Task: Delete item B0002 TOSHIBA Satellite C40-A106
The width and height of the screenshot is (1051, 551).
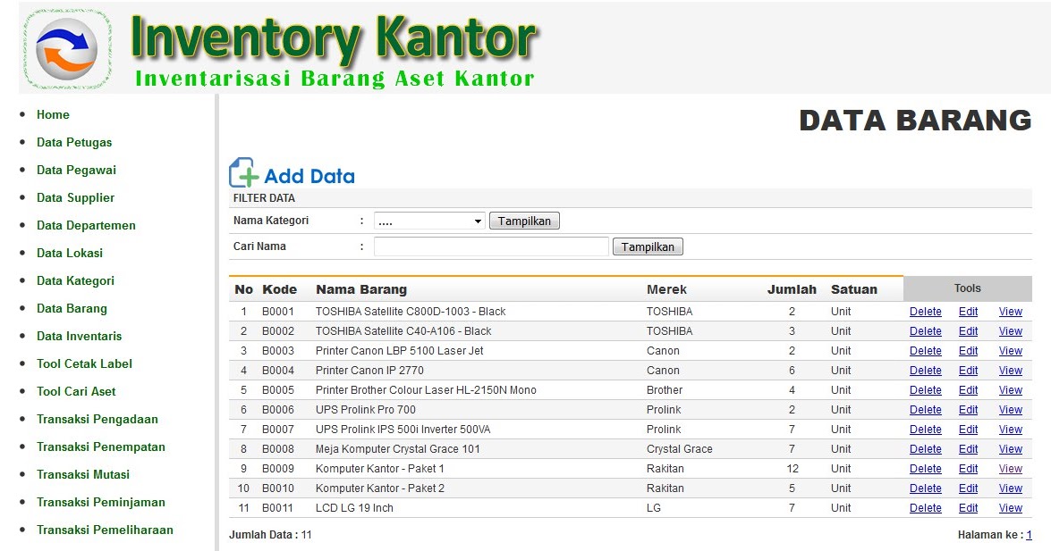Action: 926,330
